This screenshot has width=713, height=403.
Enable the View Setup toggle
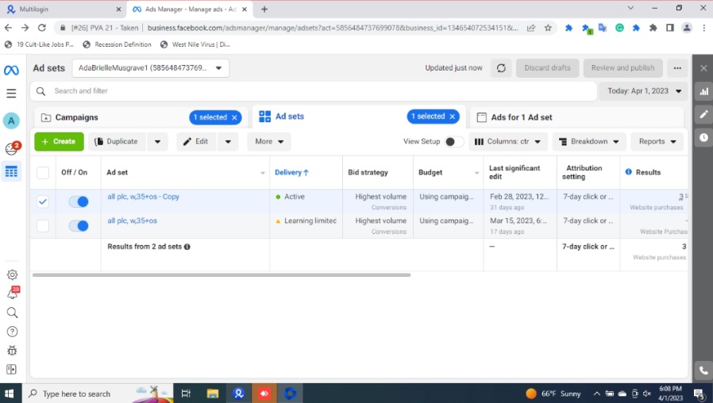point(454,141)
